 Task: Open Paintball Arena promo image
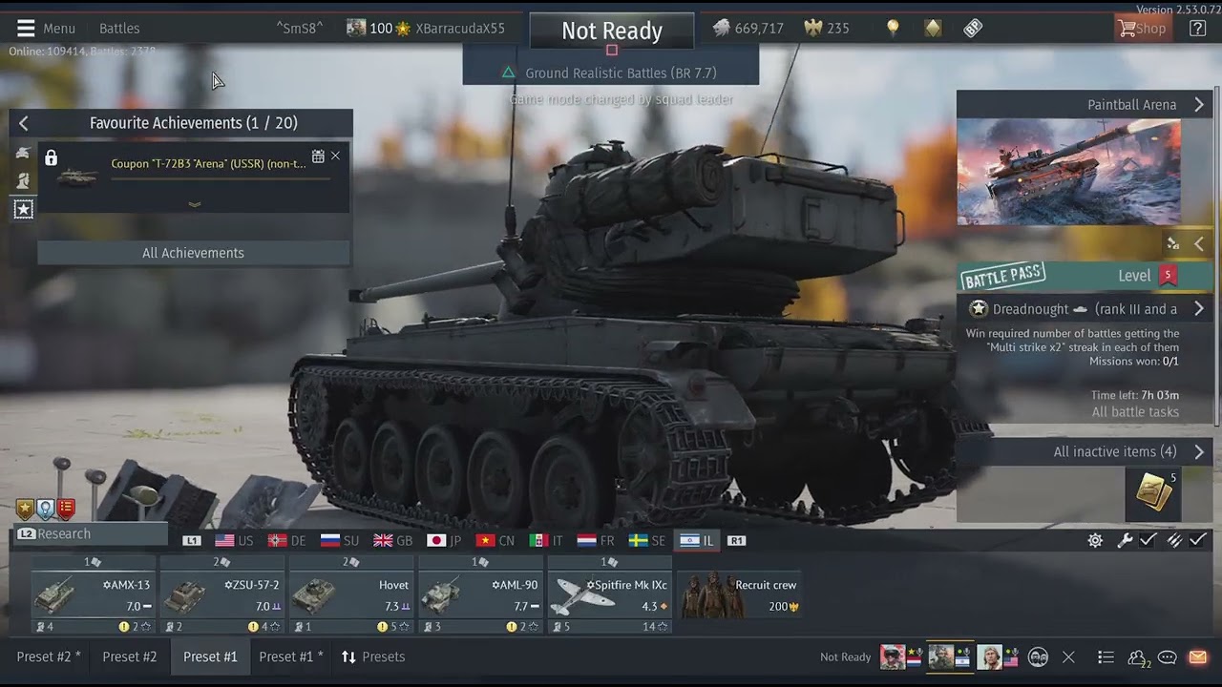click(1069, 172)
